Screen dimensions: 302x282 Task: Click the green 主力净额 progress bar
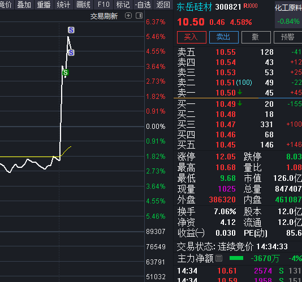point(236,258)
